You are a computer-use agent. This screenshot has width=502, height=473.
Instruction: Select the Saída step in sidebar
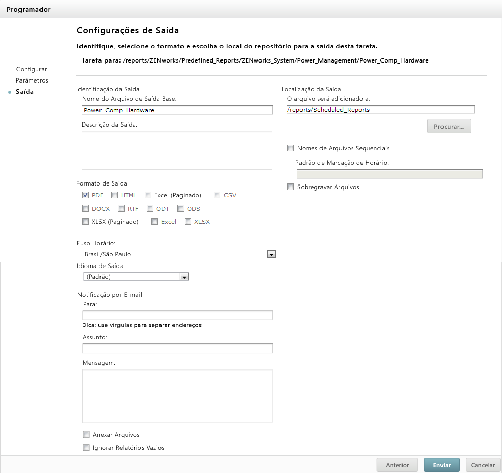tap(25, 92)
